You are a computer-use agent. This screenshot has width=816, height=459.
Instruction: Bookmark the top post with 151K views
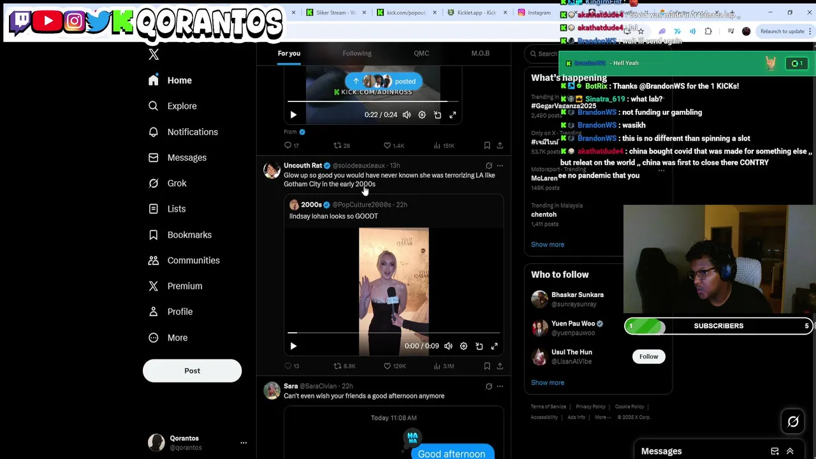pyautogui.click(x=487, y=145)
